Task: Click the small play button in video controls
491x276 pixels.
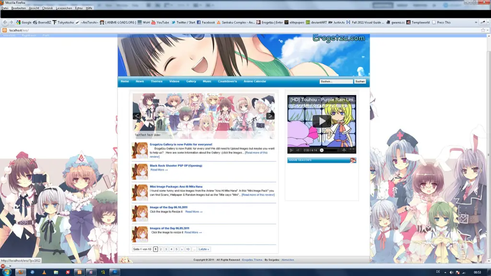Action: (291, 150)
